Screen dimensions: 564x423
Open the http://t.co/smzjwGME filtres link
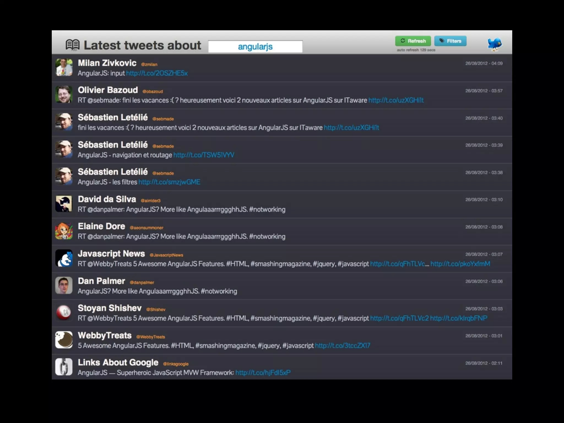click(169, 182)
